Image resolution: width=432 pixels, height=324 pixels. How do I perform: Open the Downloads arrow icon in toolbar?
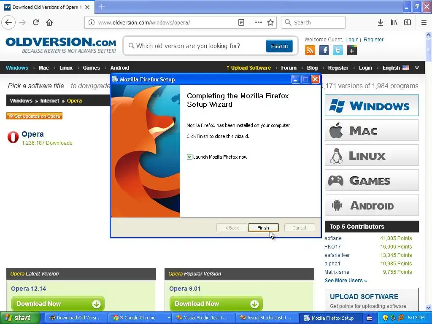pos(381,22)
